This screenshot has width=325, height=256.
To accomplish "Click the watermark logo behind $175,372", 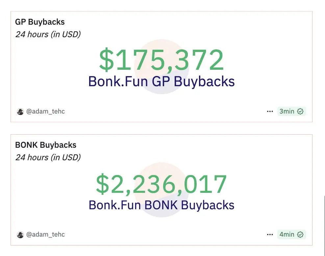I will pos(162,66).
